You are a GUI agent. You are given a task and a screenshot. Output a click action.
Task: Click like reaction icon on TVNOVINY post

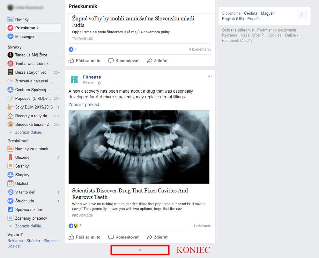[x=71, y=49]
